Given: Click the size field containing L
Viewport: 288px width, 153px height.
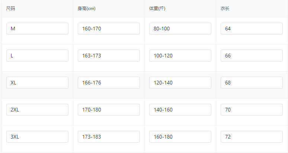Looking at the screenshot, I should pos(37,56).
